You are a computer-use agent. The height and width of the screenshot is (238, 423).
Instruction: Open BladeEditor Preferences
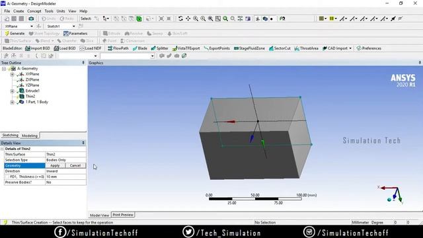[369, 48]
